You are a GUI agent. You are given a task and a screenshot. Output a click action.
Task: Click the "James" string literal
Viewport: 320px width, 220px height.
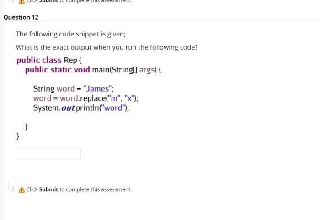pos(97,89)
